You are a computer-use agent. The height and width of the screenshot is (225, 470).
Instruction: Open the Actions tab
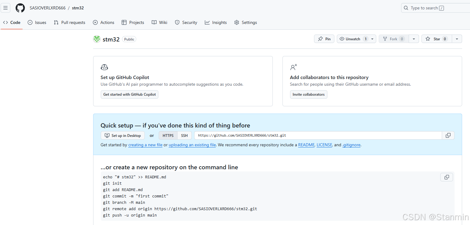[x=104, y=22]
